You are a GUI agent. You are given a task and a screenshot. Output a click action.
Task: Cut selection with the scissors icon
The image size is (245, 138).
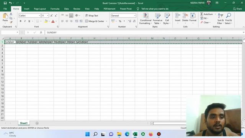(x=11, y=14)
